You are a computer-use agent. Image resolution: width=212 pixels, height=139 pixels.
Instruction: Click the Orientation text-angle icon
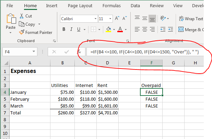point(163,18)
